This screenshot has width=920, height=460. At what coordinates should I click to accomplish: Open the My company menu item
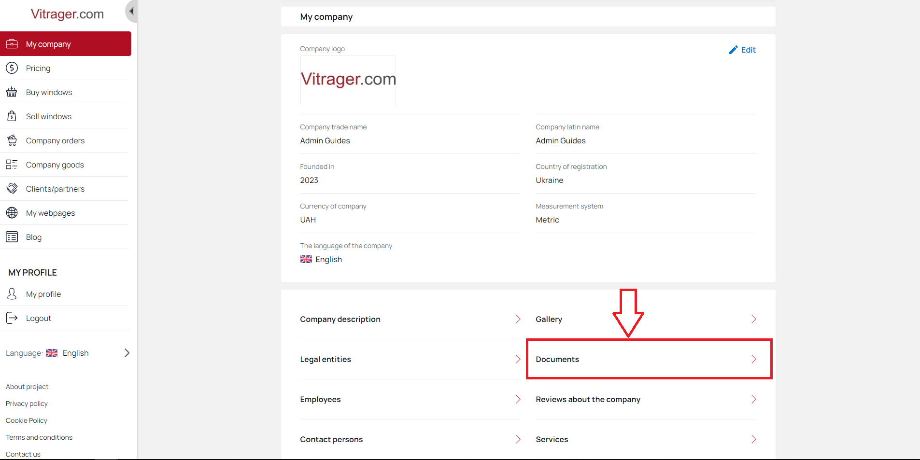[66, 44]
